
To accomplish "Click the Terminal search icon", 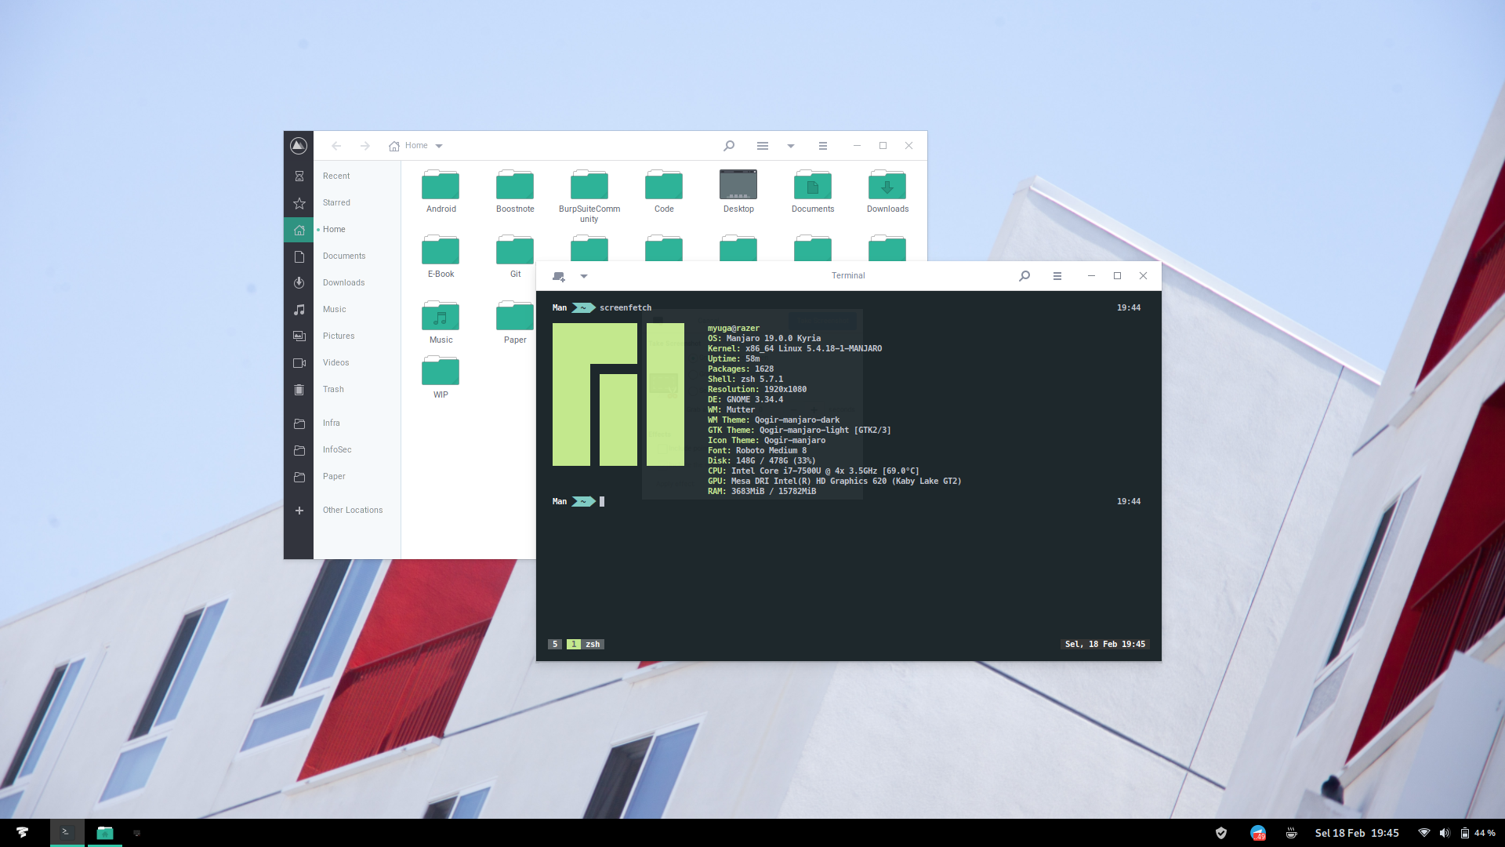I will (1024, 276).
